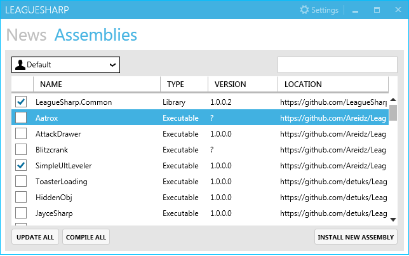
Task: Close the LeagueSharp window
Action: tap(398, 10)
